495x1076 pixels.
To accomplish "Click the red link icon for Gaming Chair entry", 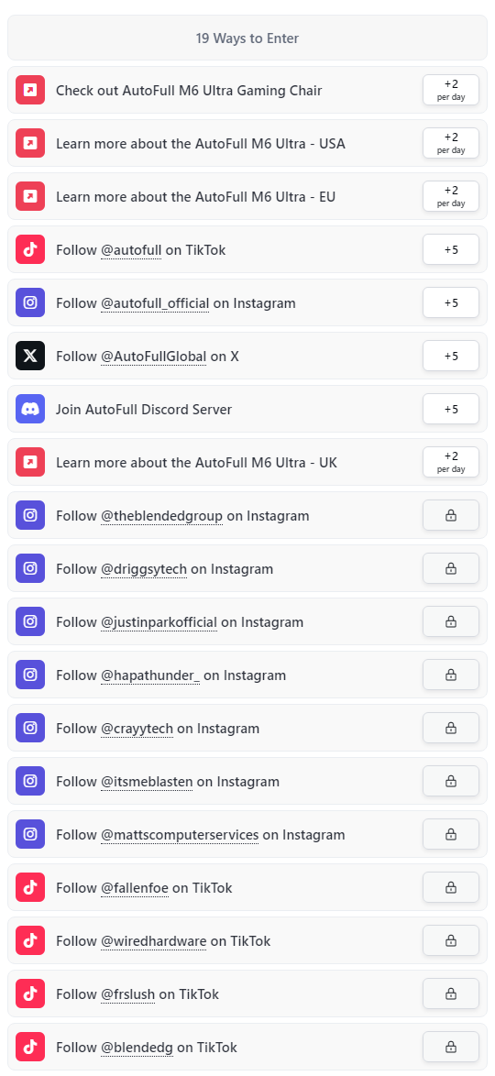I will coord(30,90).
